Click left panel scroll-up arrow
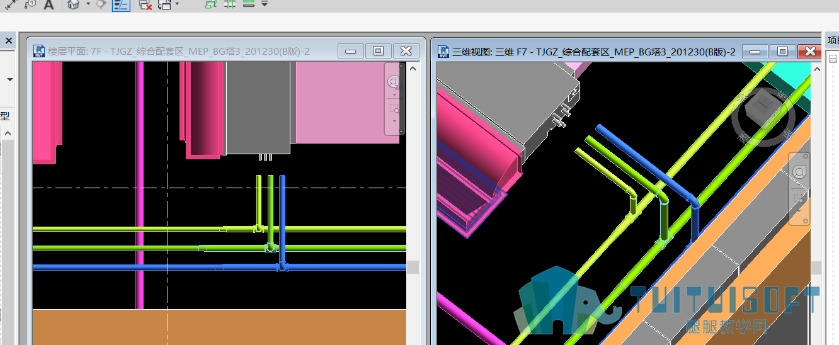 (9, 133)
